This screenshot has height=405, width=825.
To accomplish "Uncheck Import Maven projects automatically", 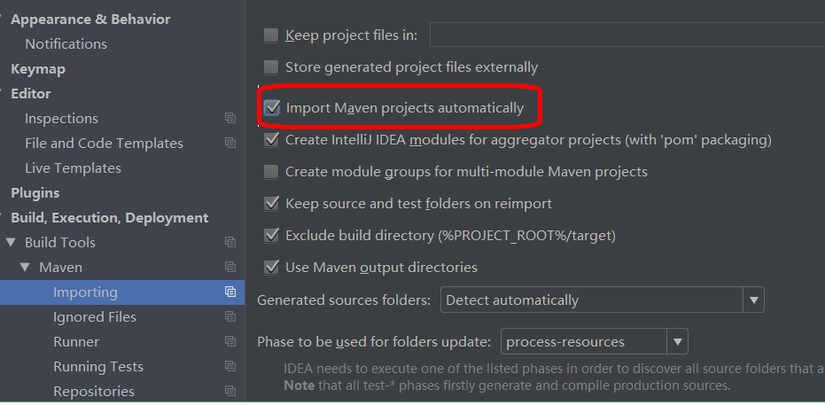I will pyautogui.click(x=271, y=108).
